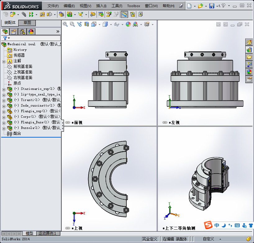The image size is (254, 243).
Task: Open the ConfigurationManager panel tab icon
Action: [22, 32]
